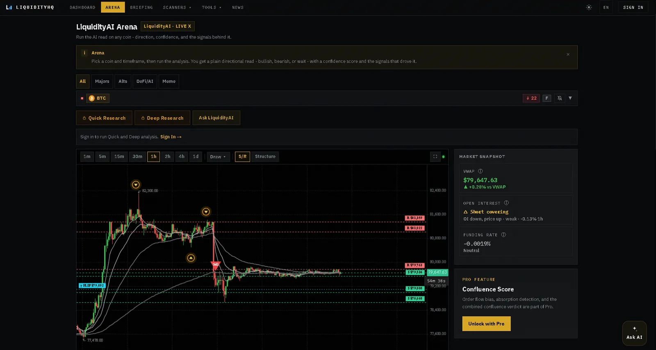Click Unlock with Pro button

pyautogui.click(x=486, y=324)
